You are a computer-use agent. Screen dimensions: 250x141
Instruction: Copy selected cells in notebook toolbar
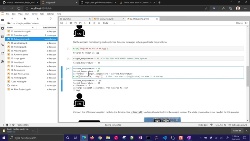pos(76,23)
